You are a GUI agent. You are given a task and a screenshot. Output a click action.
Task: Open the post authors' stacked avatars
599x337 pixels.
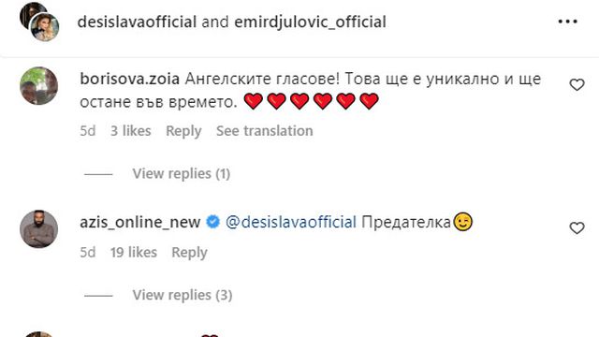pos(39,22)
